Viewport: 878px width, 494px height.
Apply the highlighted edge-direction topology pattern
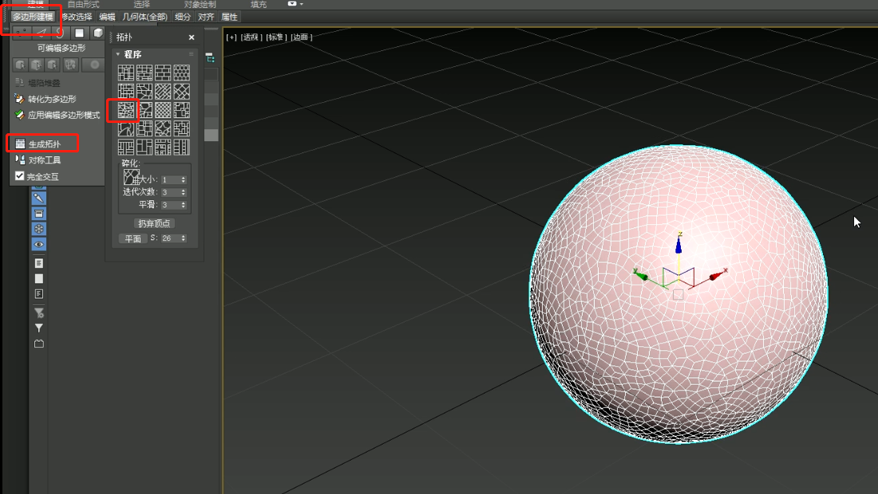(x=126, y=110)
